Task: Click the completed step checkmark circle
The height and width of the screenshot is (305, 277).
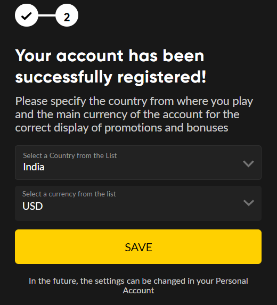Action: coord(26,15)
